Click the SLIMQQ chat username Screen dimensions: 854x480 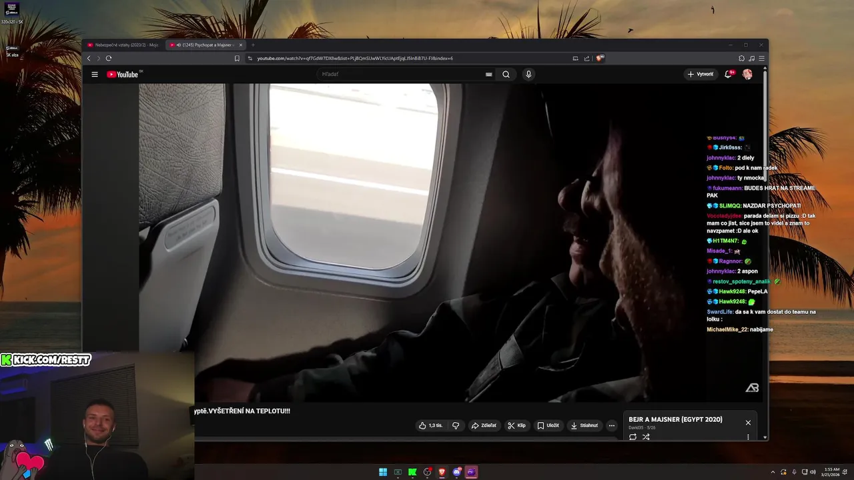pos(731,206)
